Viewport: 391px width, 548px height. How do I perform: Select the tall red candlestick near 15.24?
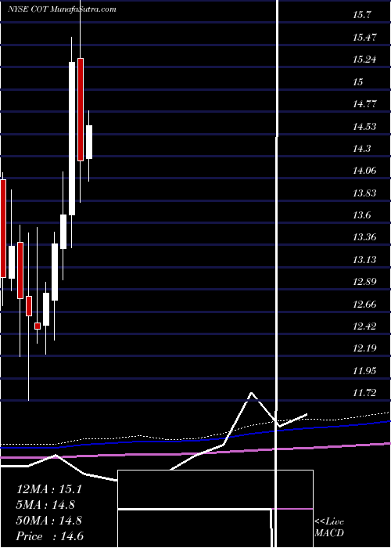point(81,110)
